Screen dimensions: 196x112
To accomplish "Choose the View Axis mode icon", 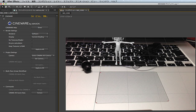I will [x=65, y=7].
